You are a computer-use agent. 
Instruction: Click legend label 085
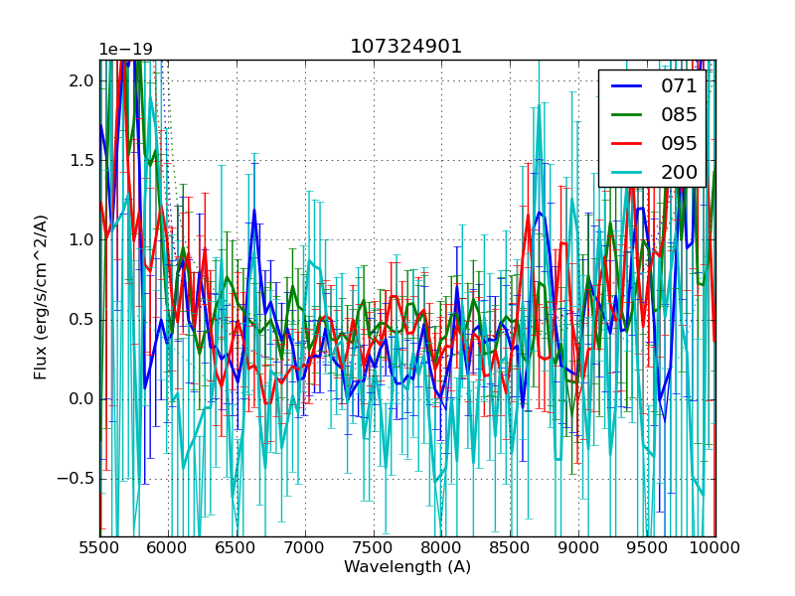[680, 114]
